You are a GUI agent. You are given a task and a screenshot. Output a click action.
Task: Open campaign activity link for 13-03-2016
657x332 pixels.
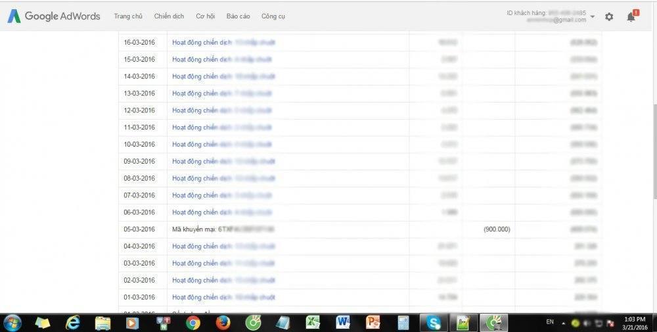coord(222,93)
